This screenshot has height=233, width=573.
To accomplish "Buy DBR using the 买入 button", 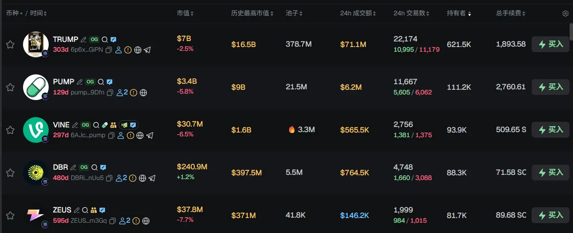I will [550, 172].
